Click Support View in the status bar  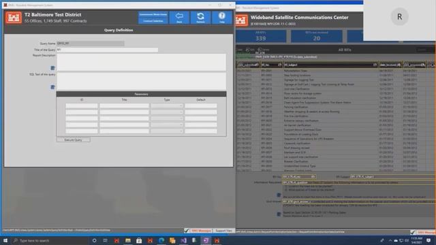tap(223, 231)
